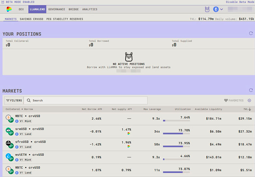This screenshot has height=177, width=255.
Task: Select the LLAMALEND menu
Action: click(x=37, y=9)
